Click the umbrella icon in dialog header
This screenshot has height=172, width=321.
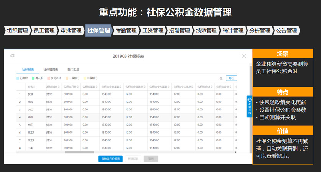coord(13,56)
